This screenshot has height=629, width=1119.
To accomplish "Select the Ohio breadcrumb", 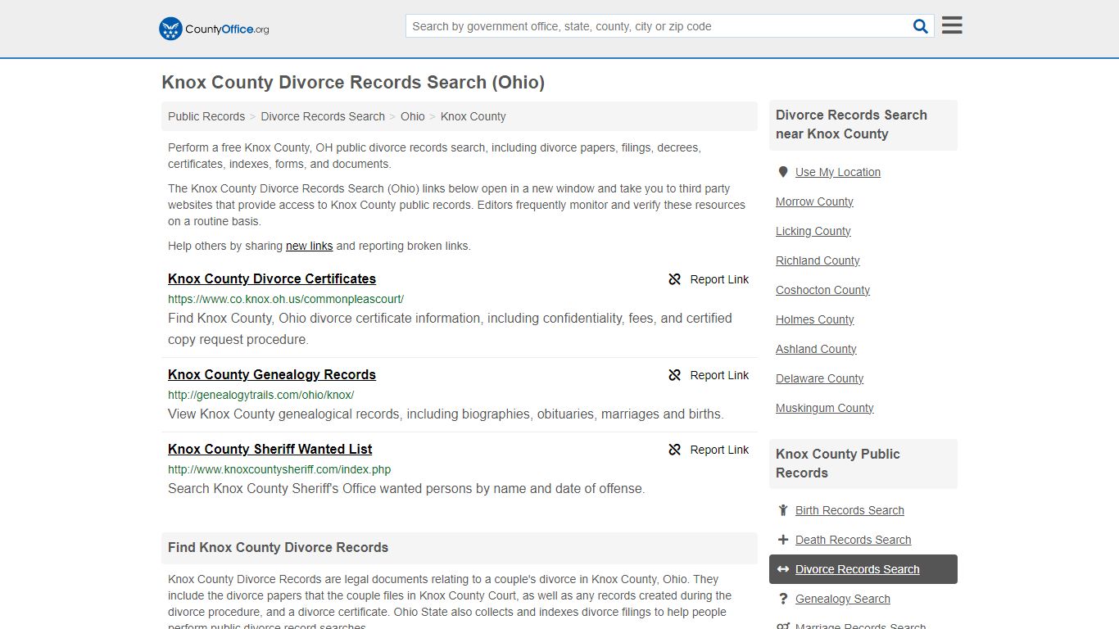I will (413, 116).
